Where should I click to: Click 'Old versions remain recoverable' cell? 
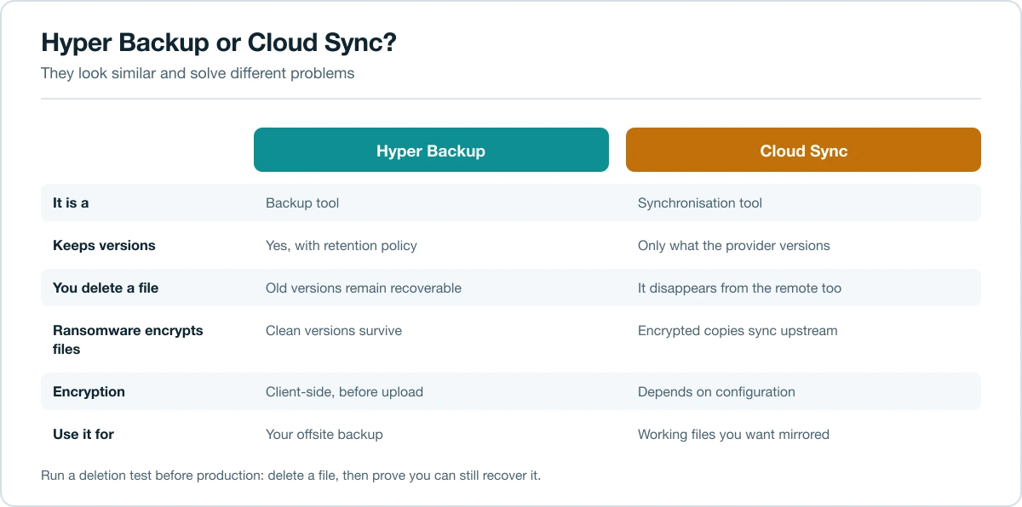(x=364, y=288)
